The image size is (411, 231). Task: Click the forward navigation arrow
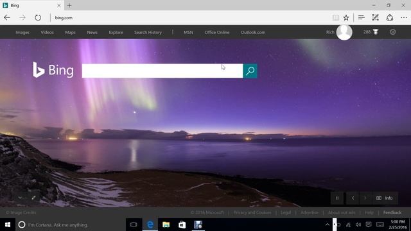point(22,17)
